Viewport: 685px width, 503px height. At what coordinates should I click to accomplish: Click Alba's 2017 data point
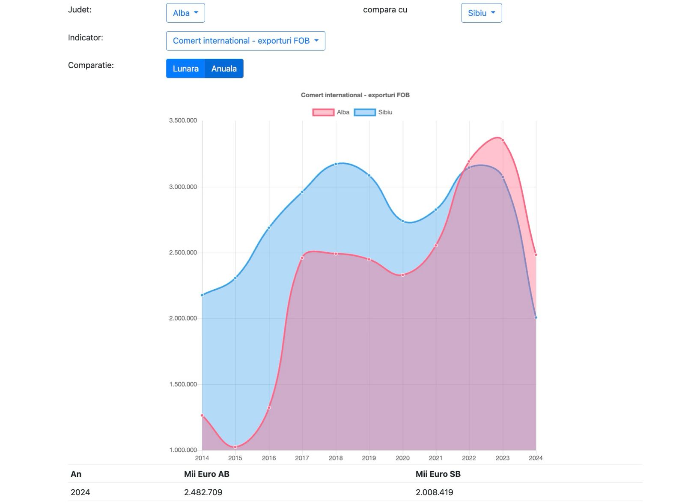[302, 258]
